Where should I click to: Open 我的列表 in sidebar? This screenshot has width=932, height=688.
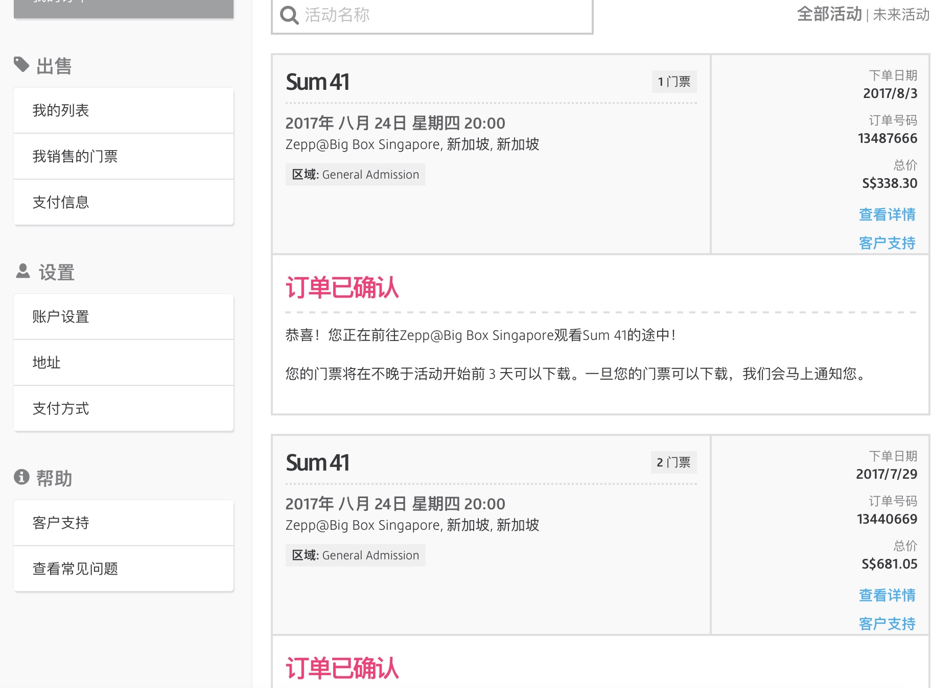coord(124,111)
